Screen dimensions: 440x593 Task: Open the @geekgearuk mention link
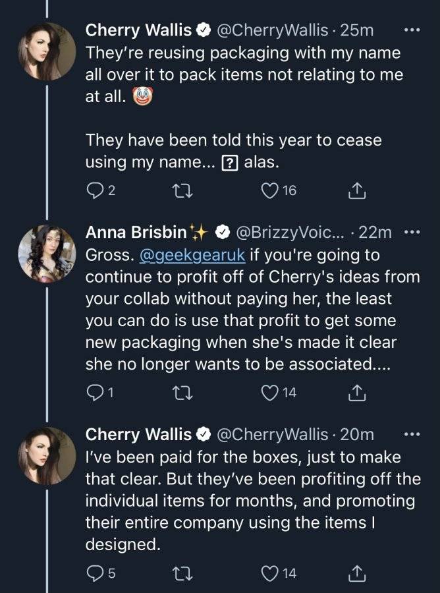(192, 255)
